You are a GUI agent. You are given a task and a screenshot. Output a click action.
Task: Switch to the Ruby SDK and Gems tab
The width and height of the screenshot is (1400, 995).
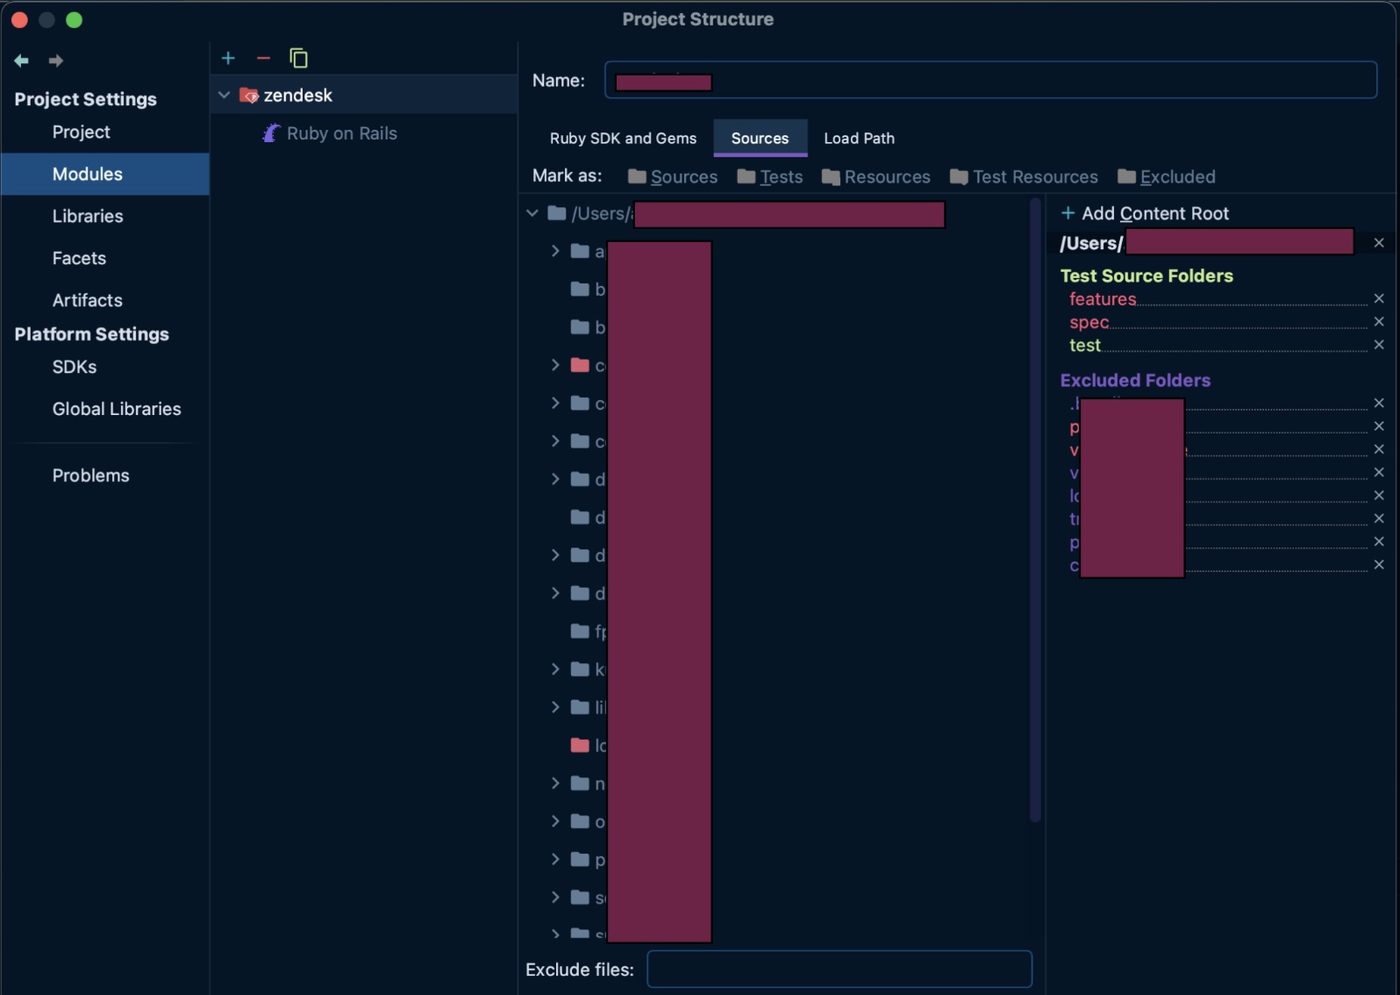tap(623, 138)
